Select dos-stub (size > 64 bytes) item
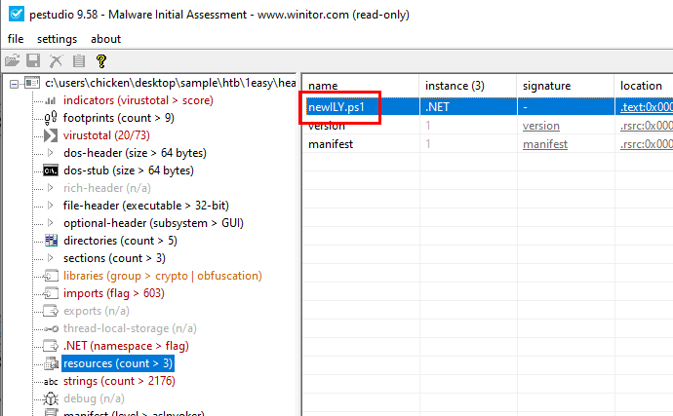This screenshot has height=416, width=673. coord(129,170)
